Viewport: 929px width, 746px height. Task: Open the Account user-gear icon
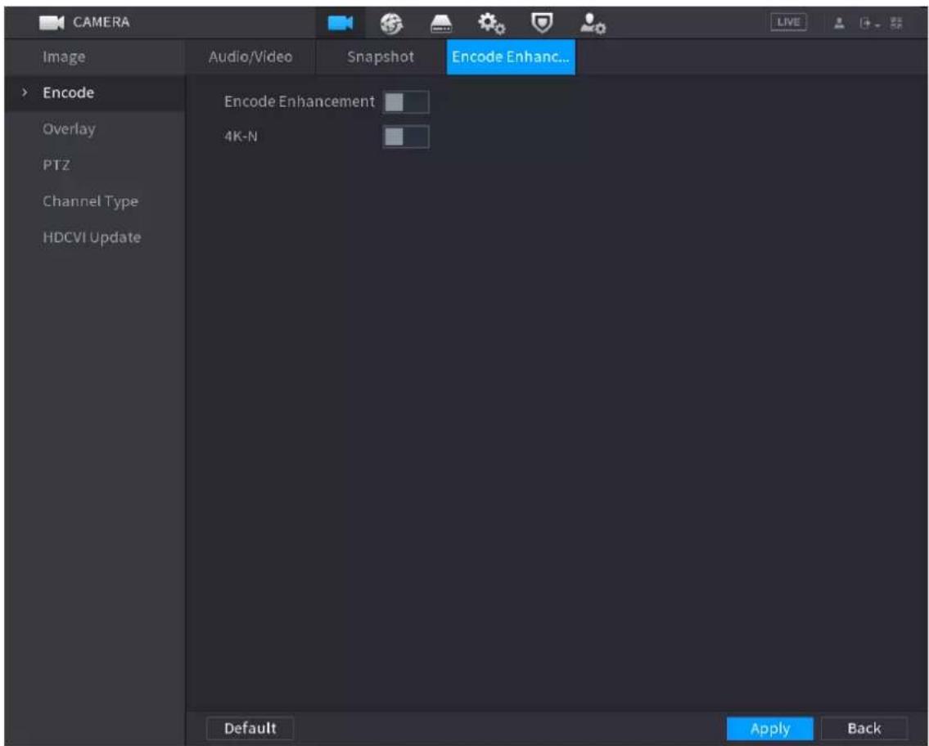click(x=593, y=24)
